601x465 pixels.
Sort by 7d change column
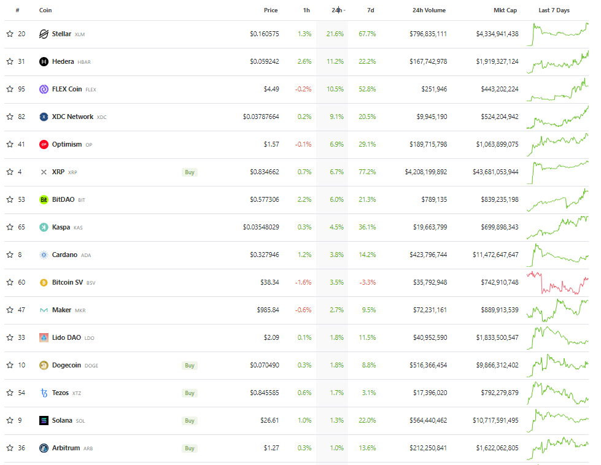click(x=371, y=10)
